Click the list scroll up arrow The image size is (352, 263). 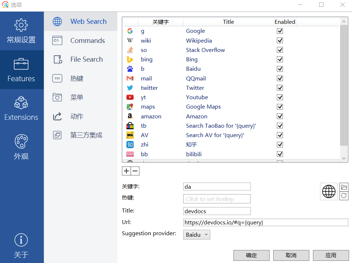point(344,22)
